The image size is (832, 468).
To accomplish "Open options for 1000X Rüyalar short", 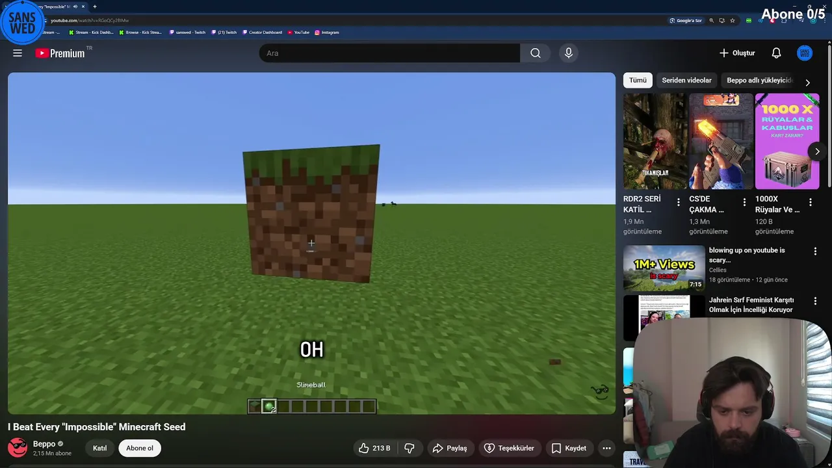I will click(811, 202).
